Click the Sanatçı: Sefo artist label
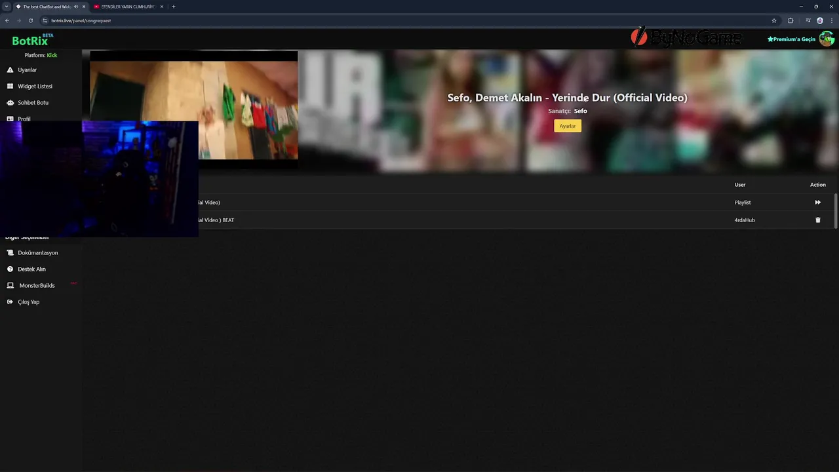 point(568,111)
